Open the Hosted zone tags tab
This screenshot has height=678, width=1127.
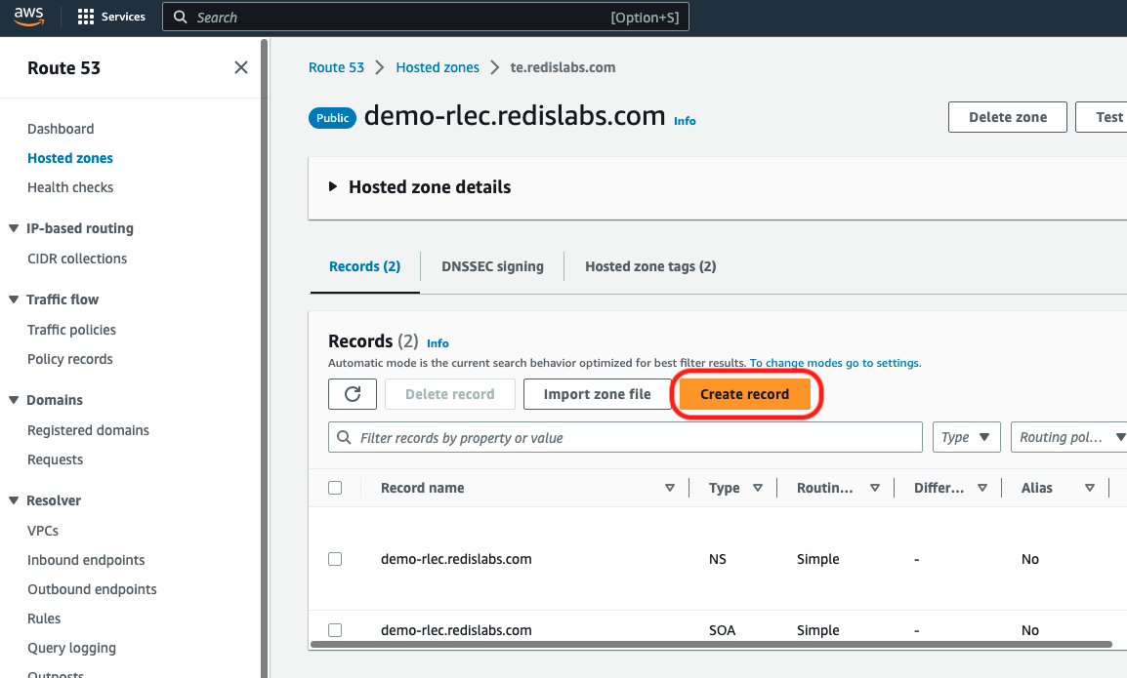pyautogui.click(x=650, y=266)
